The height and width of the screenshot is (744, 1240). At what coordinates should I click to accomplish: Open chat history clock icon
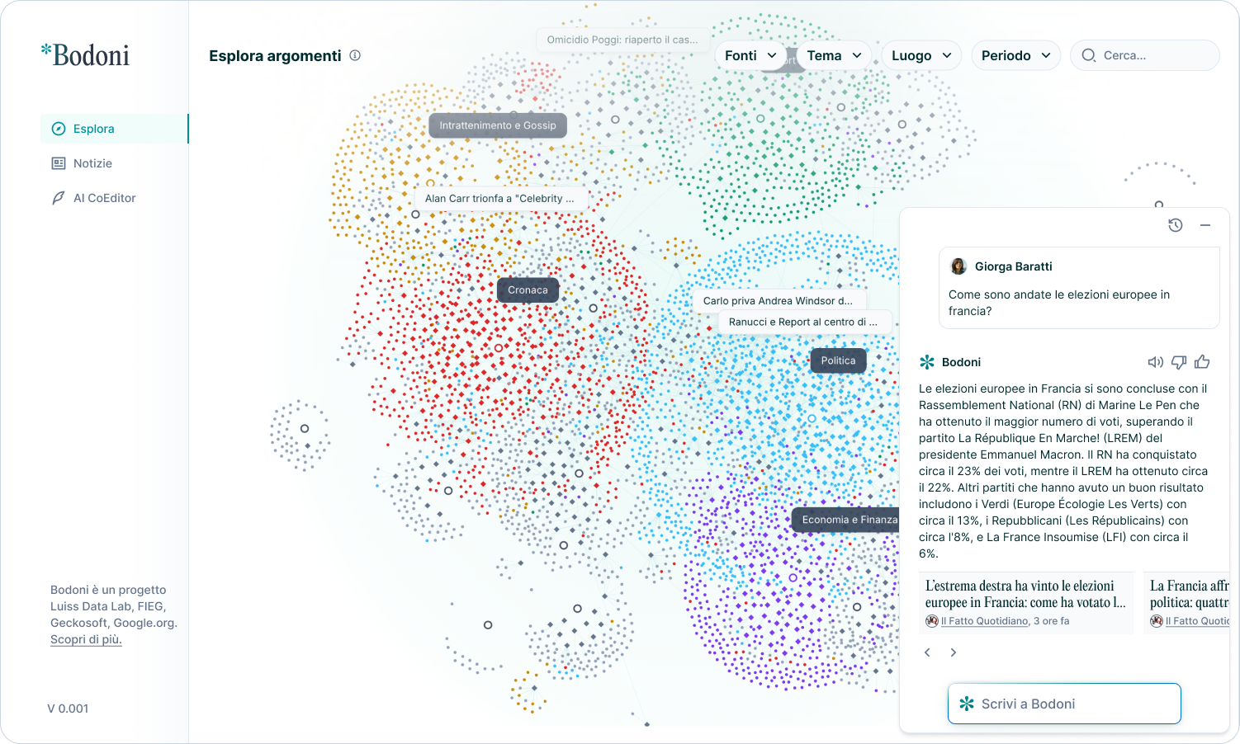(1176, 225)
